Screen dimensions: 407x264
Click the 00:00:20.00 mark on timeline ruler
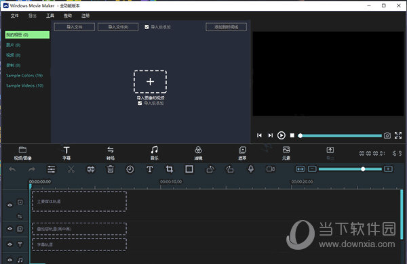pos(302,181)
